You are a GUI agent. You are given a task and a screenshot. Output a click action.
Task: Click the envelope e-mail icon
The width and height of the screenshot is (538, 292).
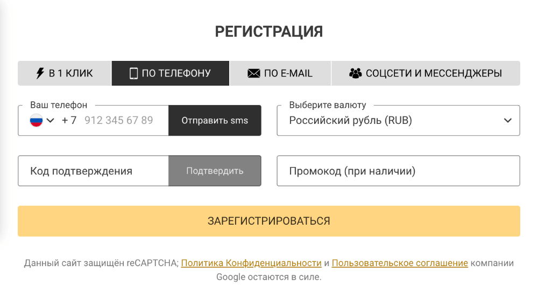click(x=254, y=73)
